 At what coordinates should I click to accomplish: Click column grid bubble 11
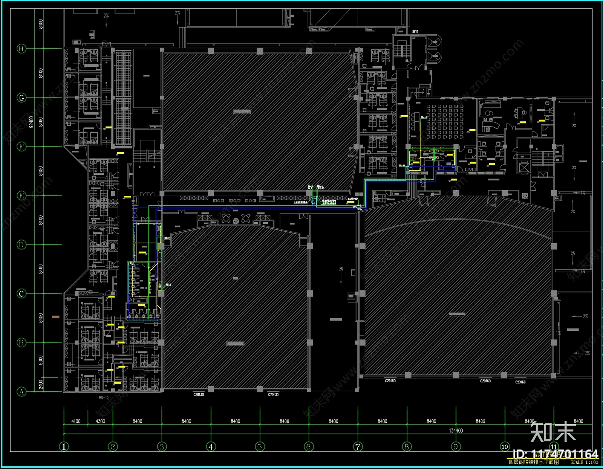[x=554, y=447]
